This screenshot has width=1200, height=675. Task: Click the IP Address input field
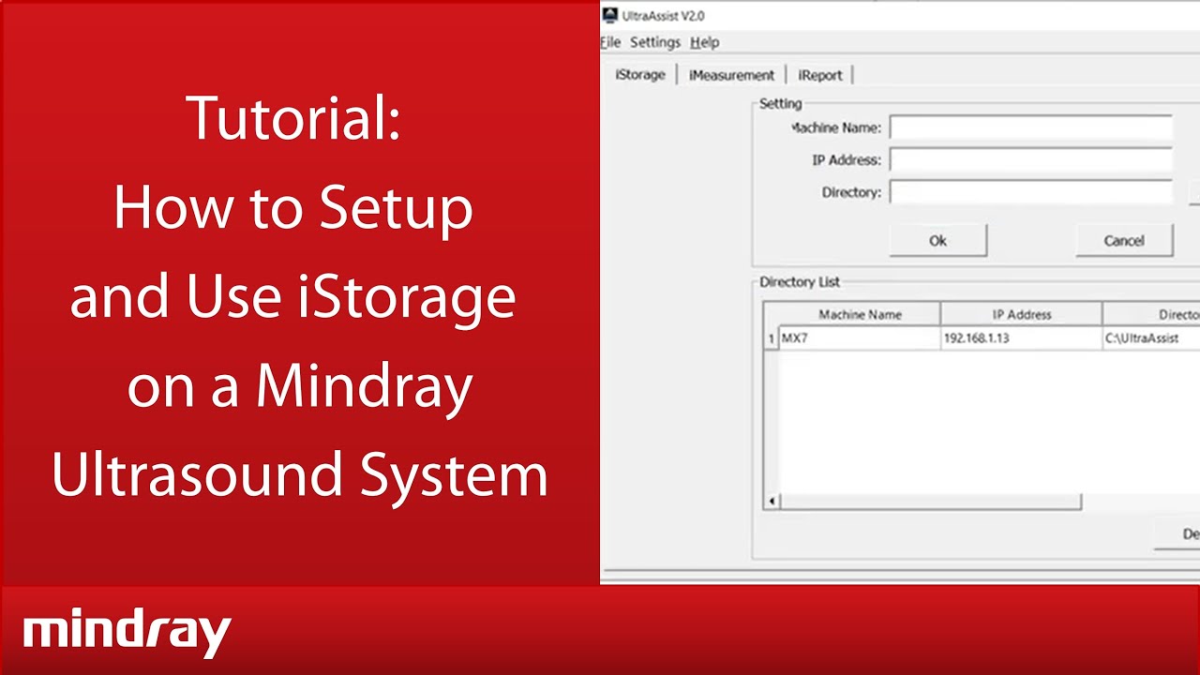1031,160
